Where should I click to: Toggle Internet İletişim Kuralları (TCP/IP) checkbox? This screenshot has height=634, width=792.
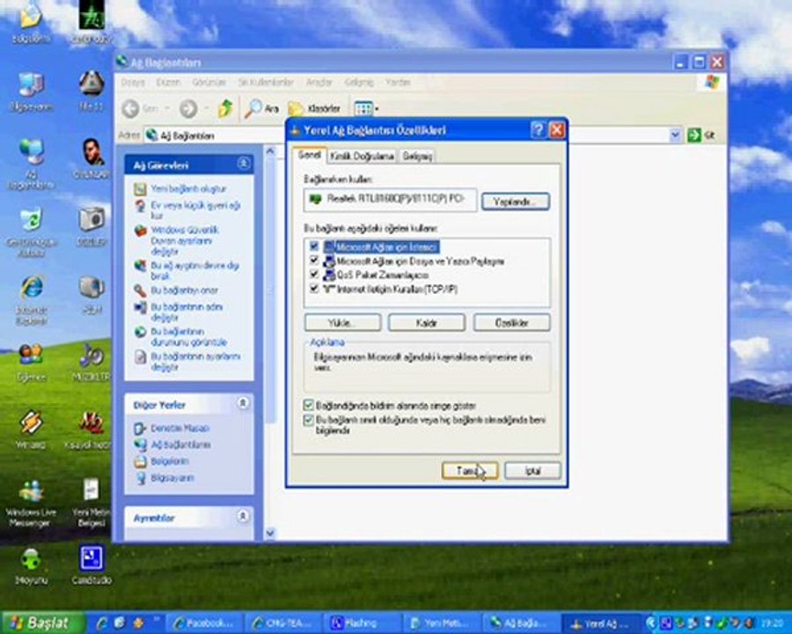tap(314, 289)
